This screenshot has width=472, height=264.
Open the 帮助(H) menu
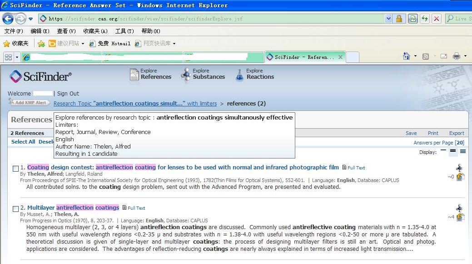tap(151, 31)
